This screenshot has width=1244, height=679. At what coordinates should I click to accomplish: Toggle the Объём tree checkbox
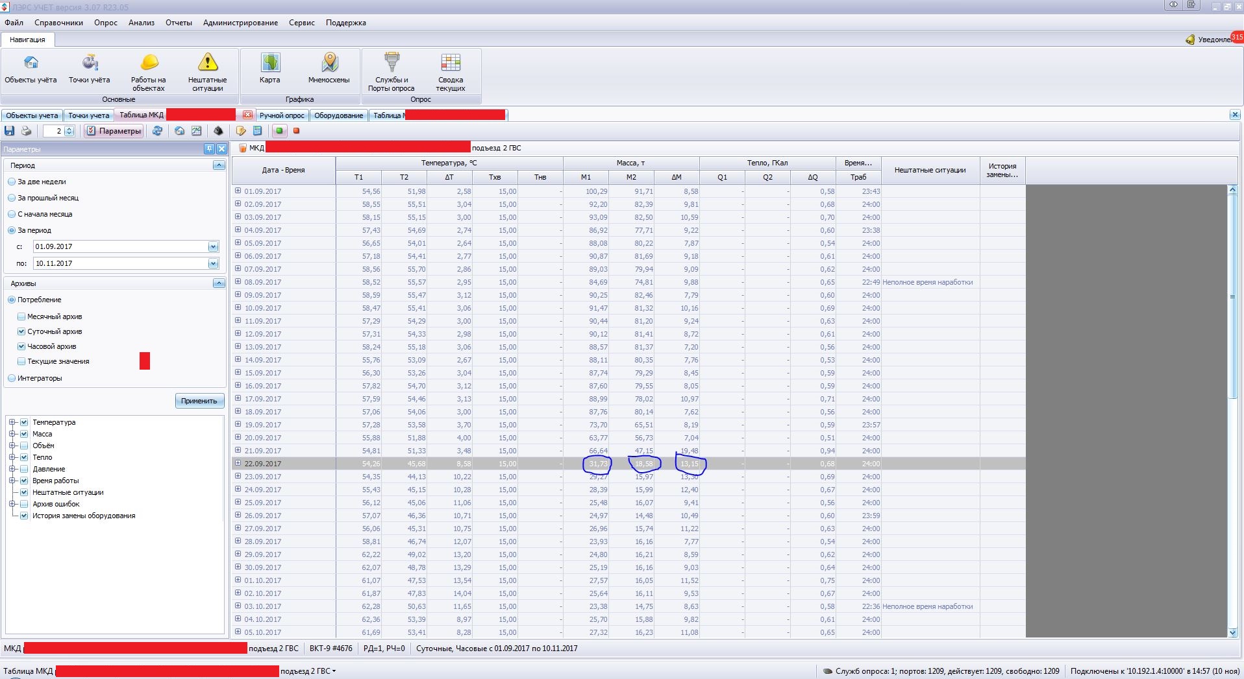coord(24,446)
